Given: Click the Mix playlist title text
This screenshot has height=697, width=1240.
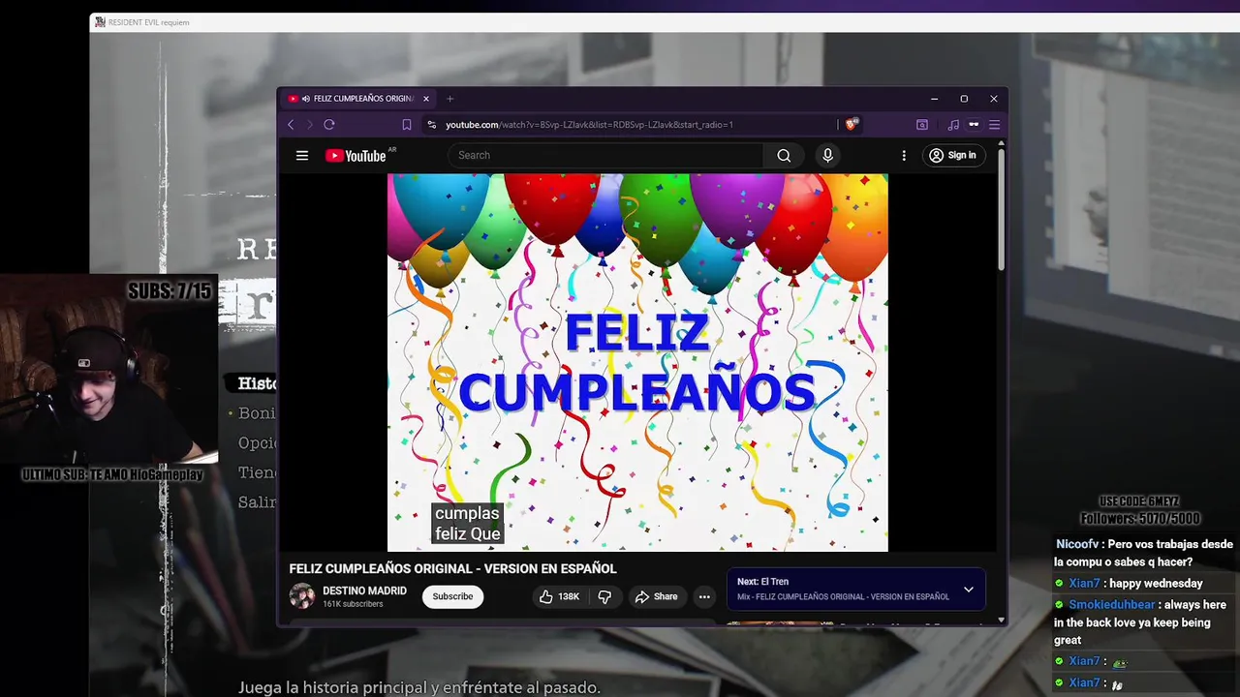Looking at the screenshot, I should [x=843, y=597].
